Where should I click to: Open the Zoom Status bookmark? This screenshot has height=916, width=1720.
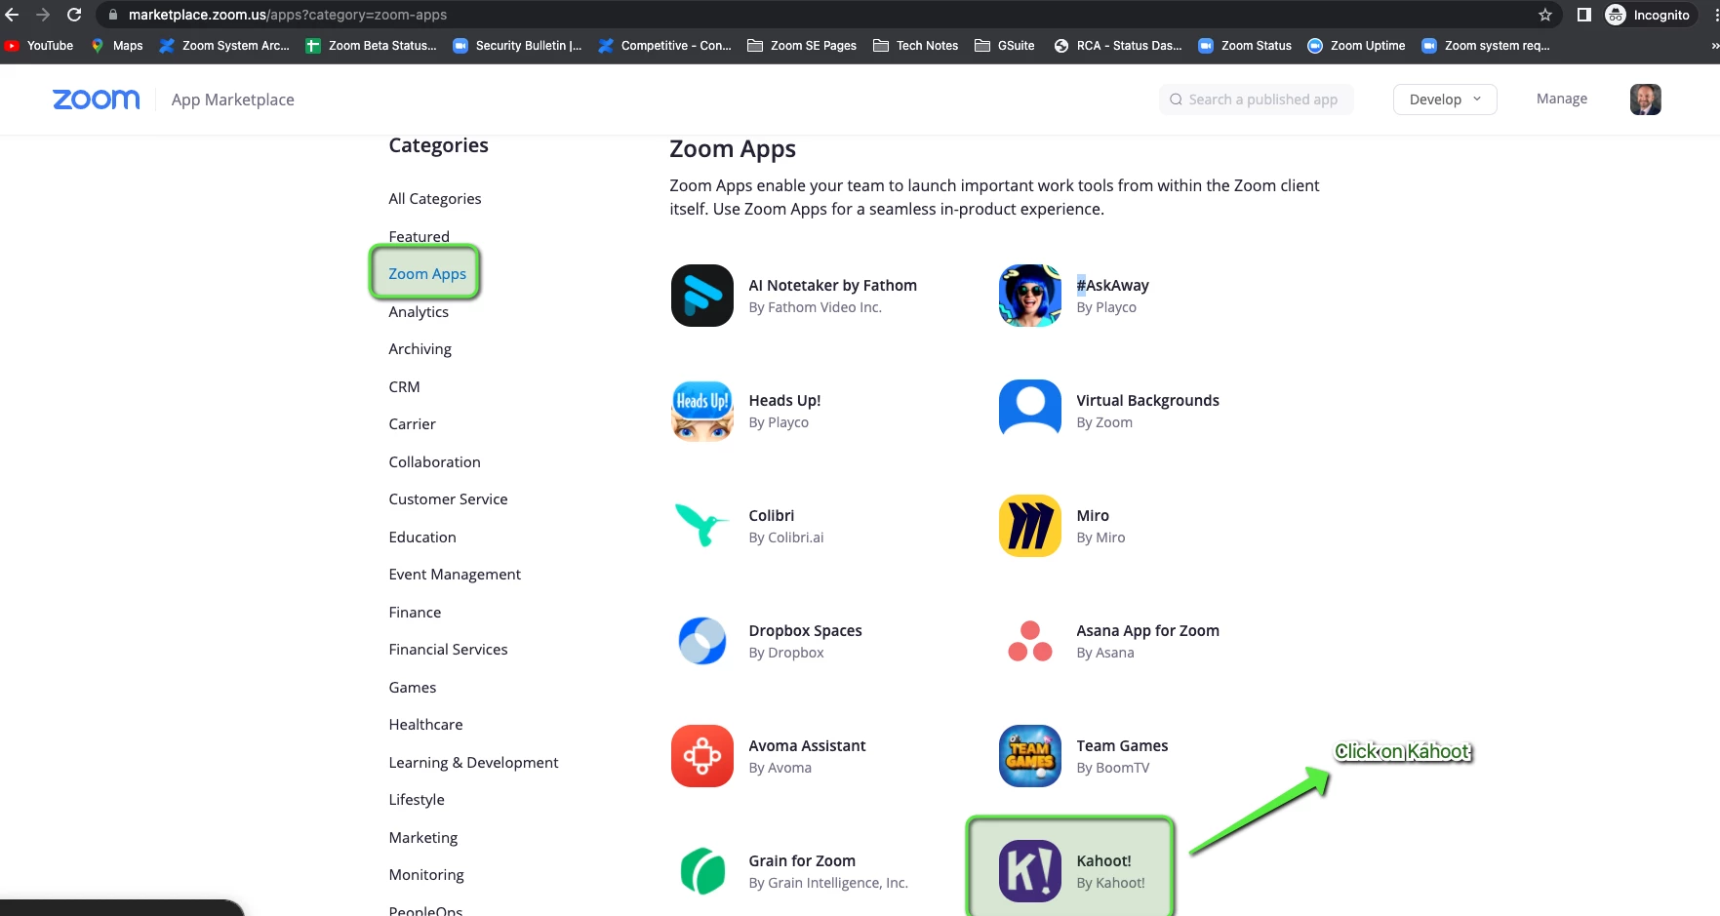point(1245,46)
